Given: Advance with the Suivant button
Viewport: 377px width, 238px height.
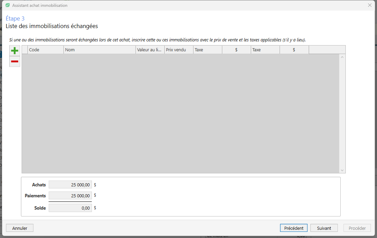Looking at the screenshot, I should point(324,228).
